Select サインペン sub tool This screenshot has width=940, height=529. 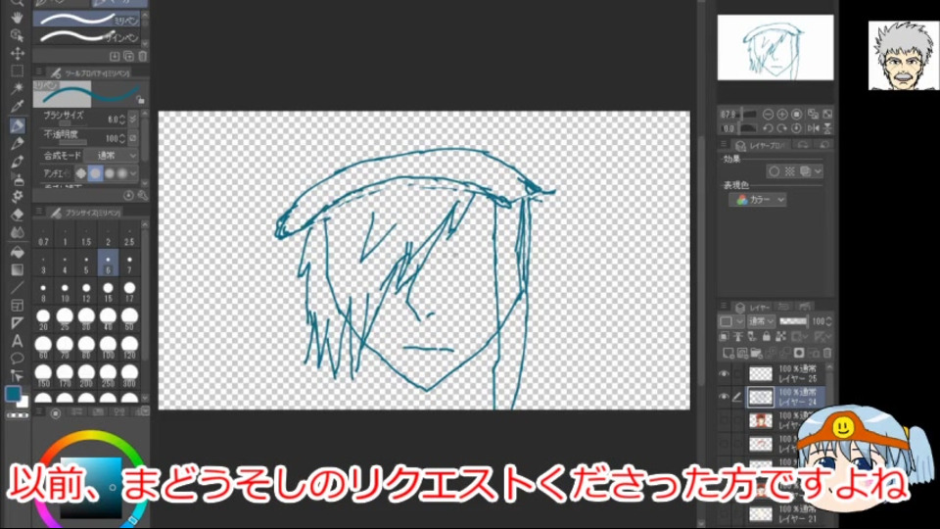point(87,37)
